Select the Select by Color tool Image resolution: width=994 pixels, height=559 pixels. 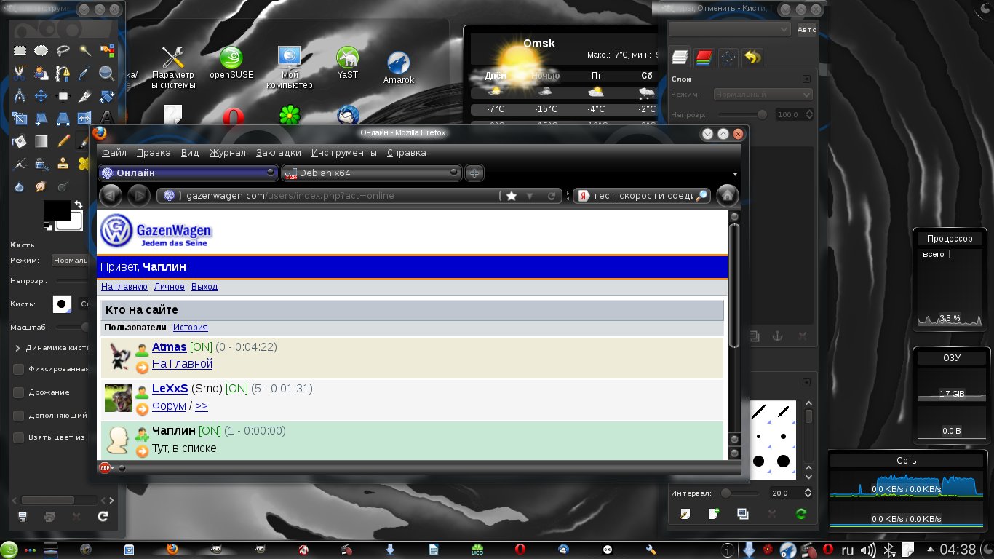click(x=107, y=51)
